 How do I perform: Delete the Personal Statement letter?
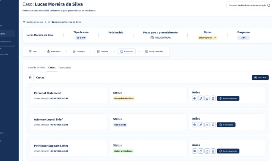click(x=213, y=98)
